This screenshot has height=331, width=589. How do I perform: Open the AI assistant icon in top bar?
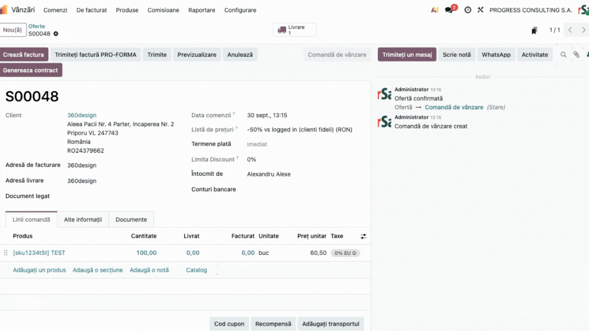pos(434,10)
